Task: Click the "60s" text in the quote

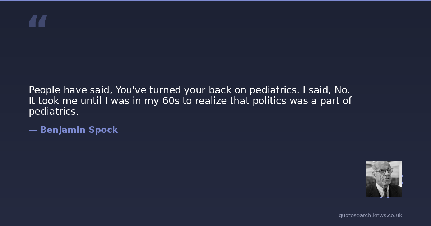Action: coord(171,101)
